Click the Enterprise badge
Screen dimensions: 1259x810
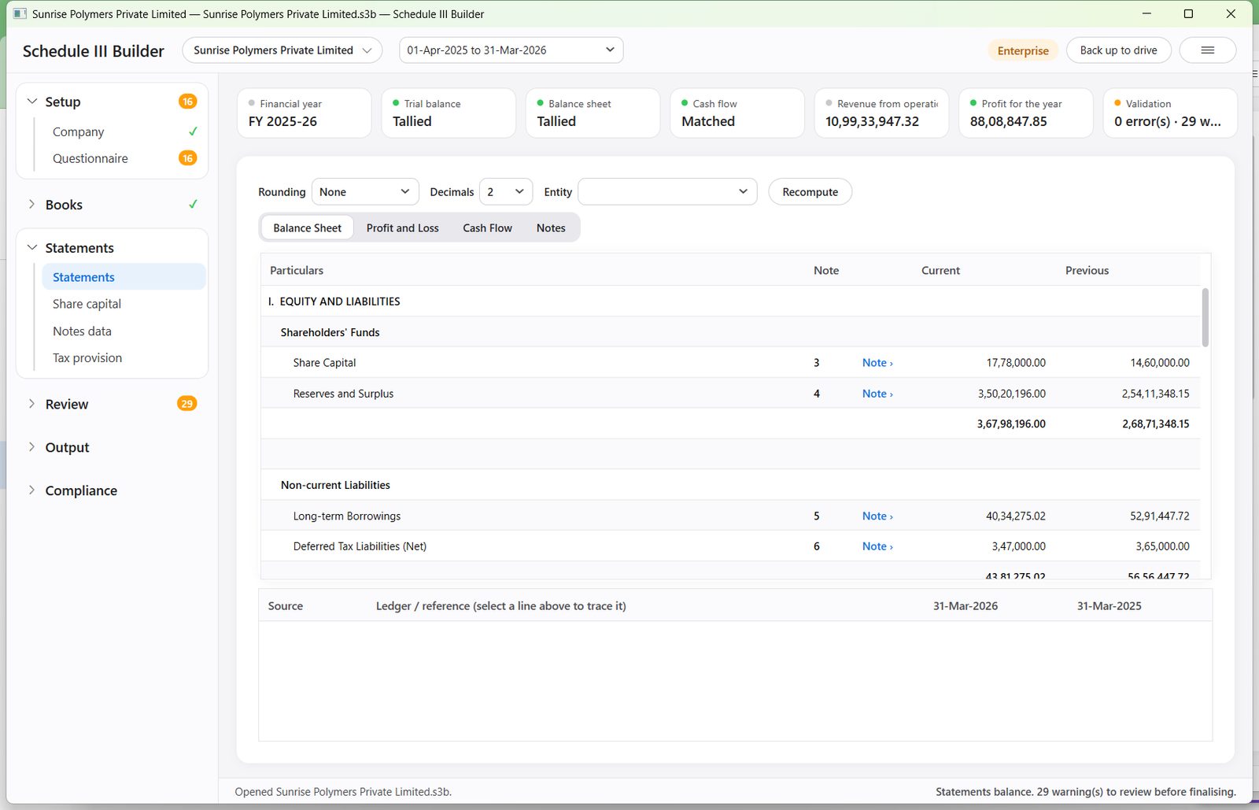1023,50
